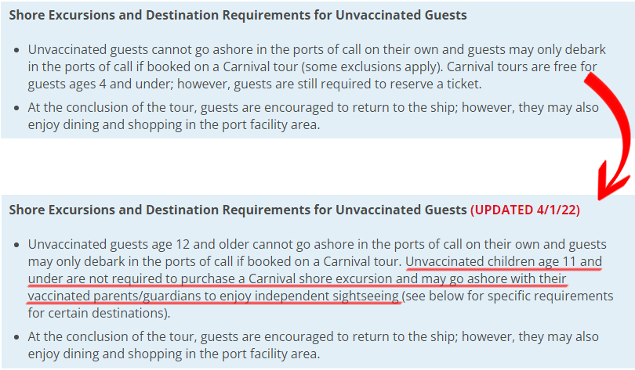Click the red '(UPDATED 4/1/22)' label
Screen dimensions: 635x370
point(524,210)
